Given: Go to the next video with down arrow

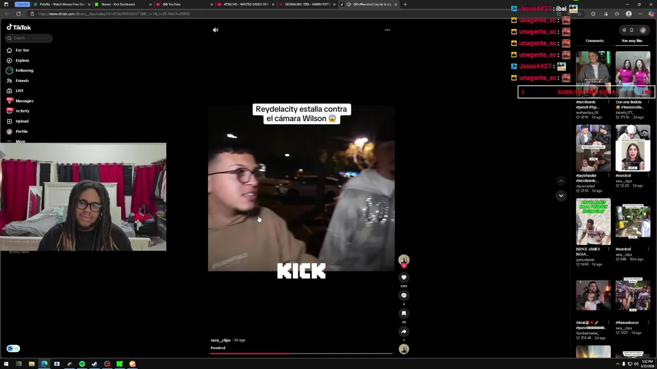Looking at the screenshot, I should (x=561, y=195).
